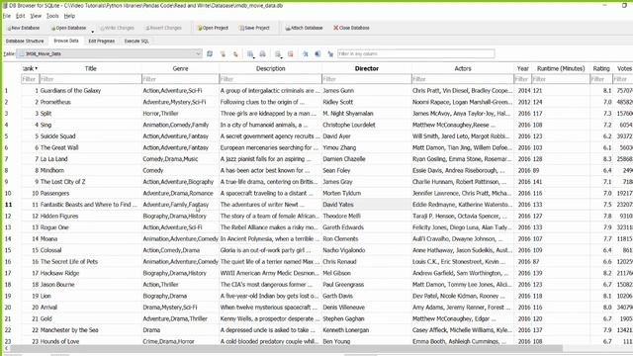Click the Close Database toolbar button
Screen dimensions: 633x356
coord(351,28)
